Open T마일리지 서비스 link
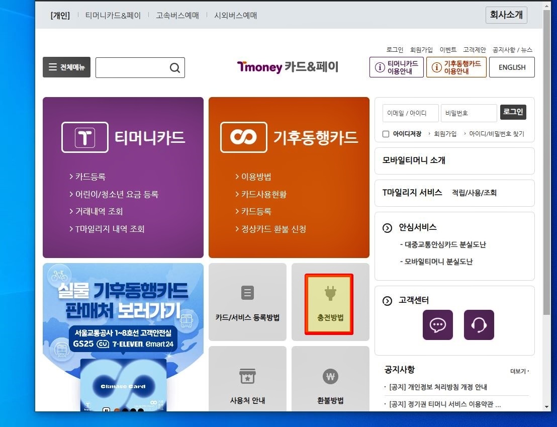Screen dimensions: 557x427 412,193
